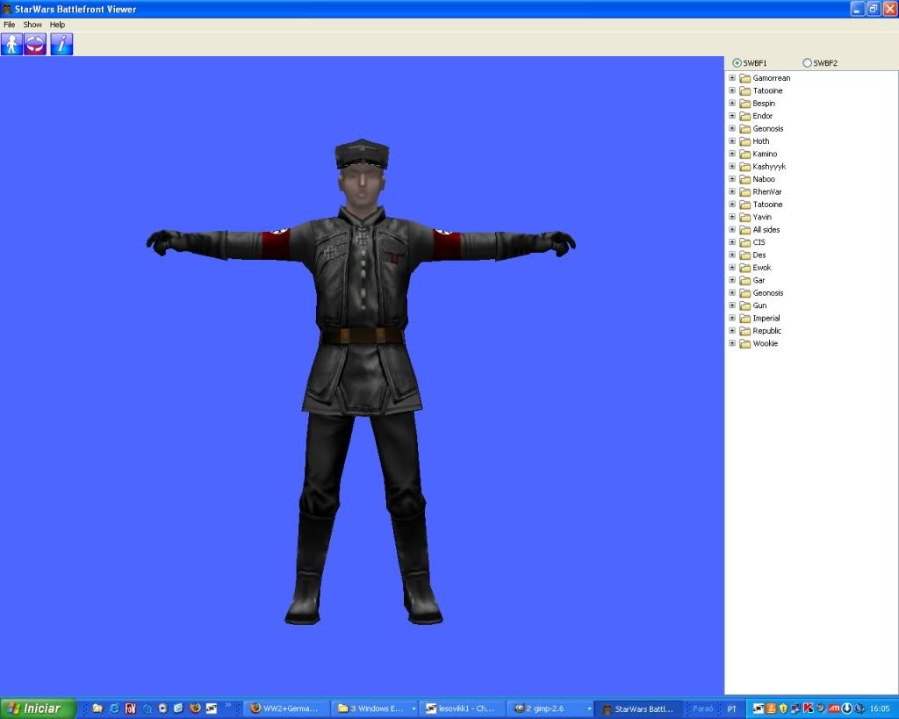Select the Endor tree label
899x719 pixels.
click(763, 116)
